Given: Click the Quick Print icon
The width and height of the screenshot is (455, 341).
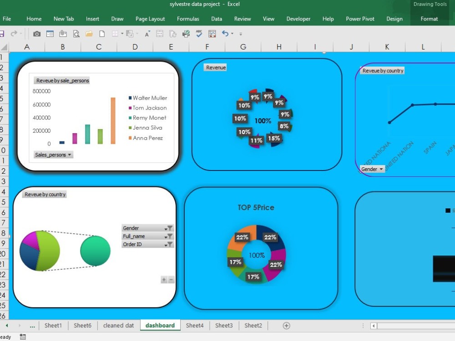Looking at the screenshot, I should tap(186, 34).
